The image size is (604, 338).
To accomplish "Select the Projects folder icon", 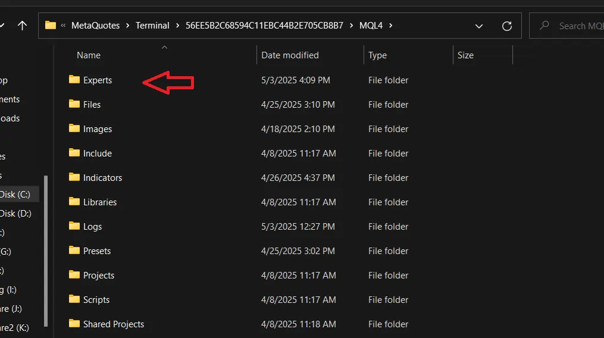I will point(74,274).
